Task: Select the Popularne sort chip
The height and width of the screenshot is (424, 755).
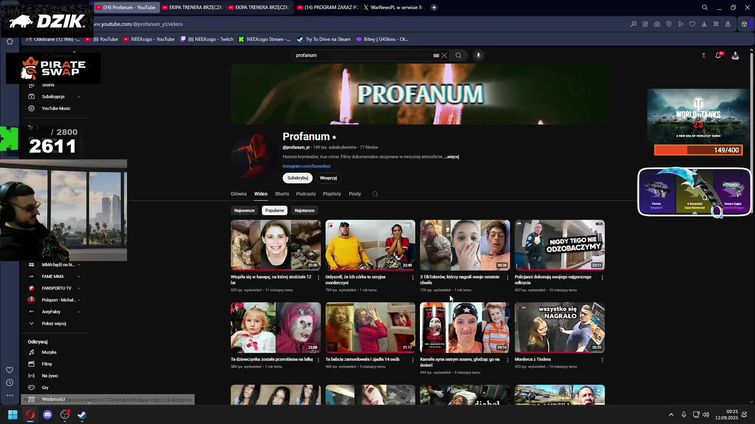Action: 274,210
